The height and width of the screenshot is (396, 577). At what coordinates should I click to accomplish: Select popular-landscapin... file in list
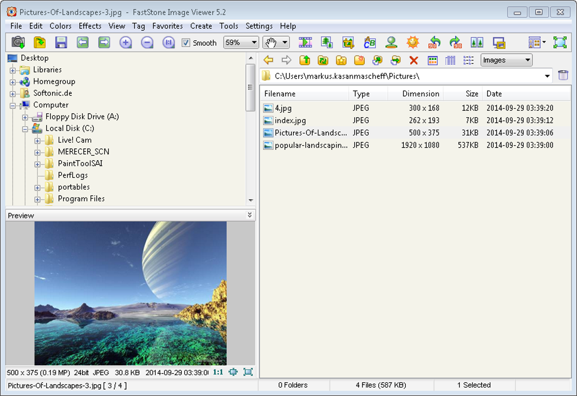311,145
